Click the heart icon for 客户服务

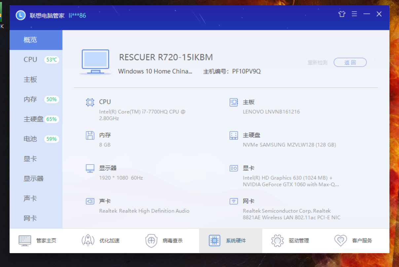(341, 241)
